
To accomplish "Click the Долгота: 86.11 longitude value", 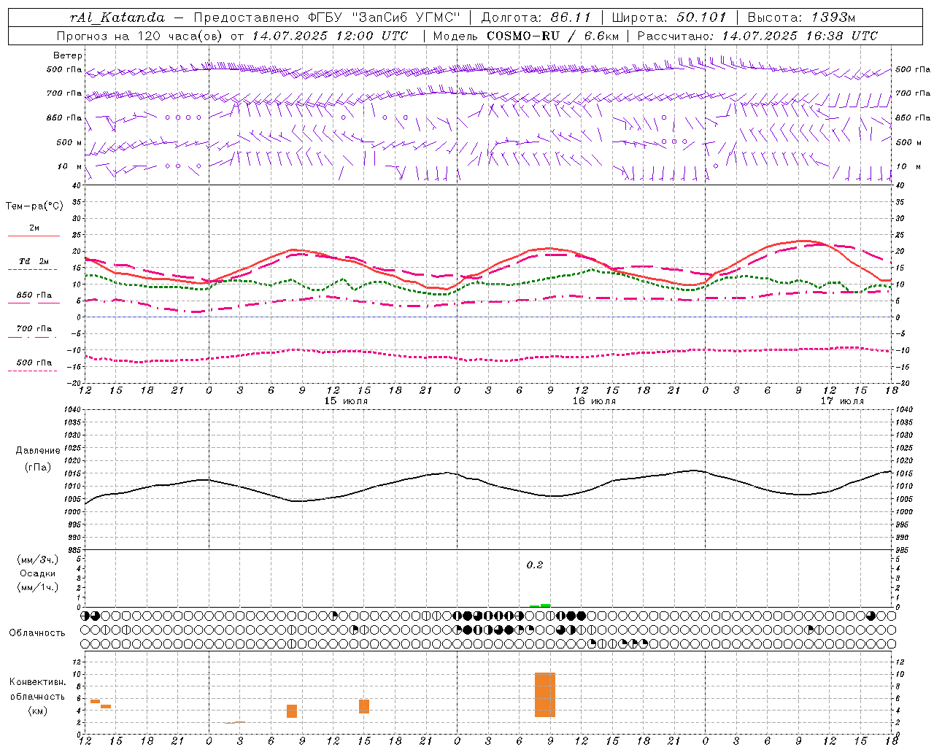I will pyautogui.click(x=536, y=18).
